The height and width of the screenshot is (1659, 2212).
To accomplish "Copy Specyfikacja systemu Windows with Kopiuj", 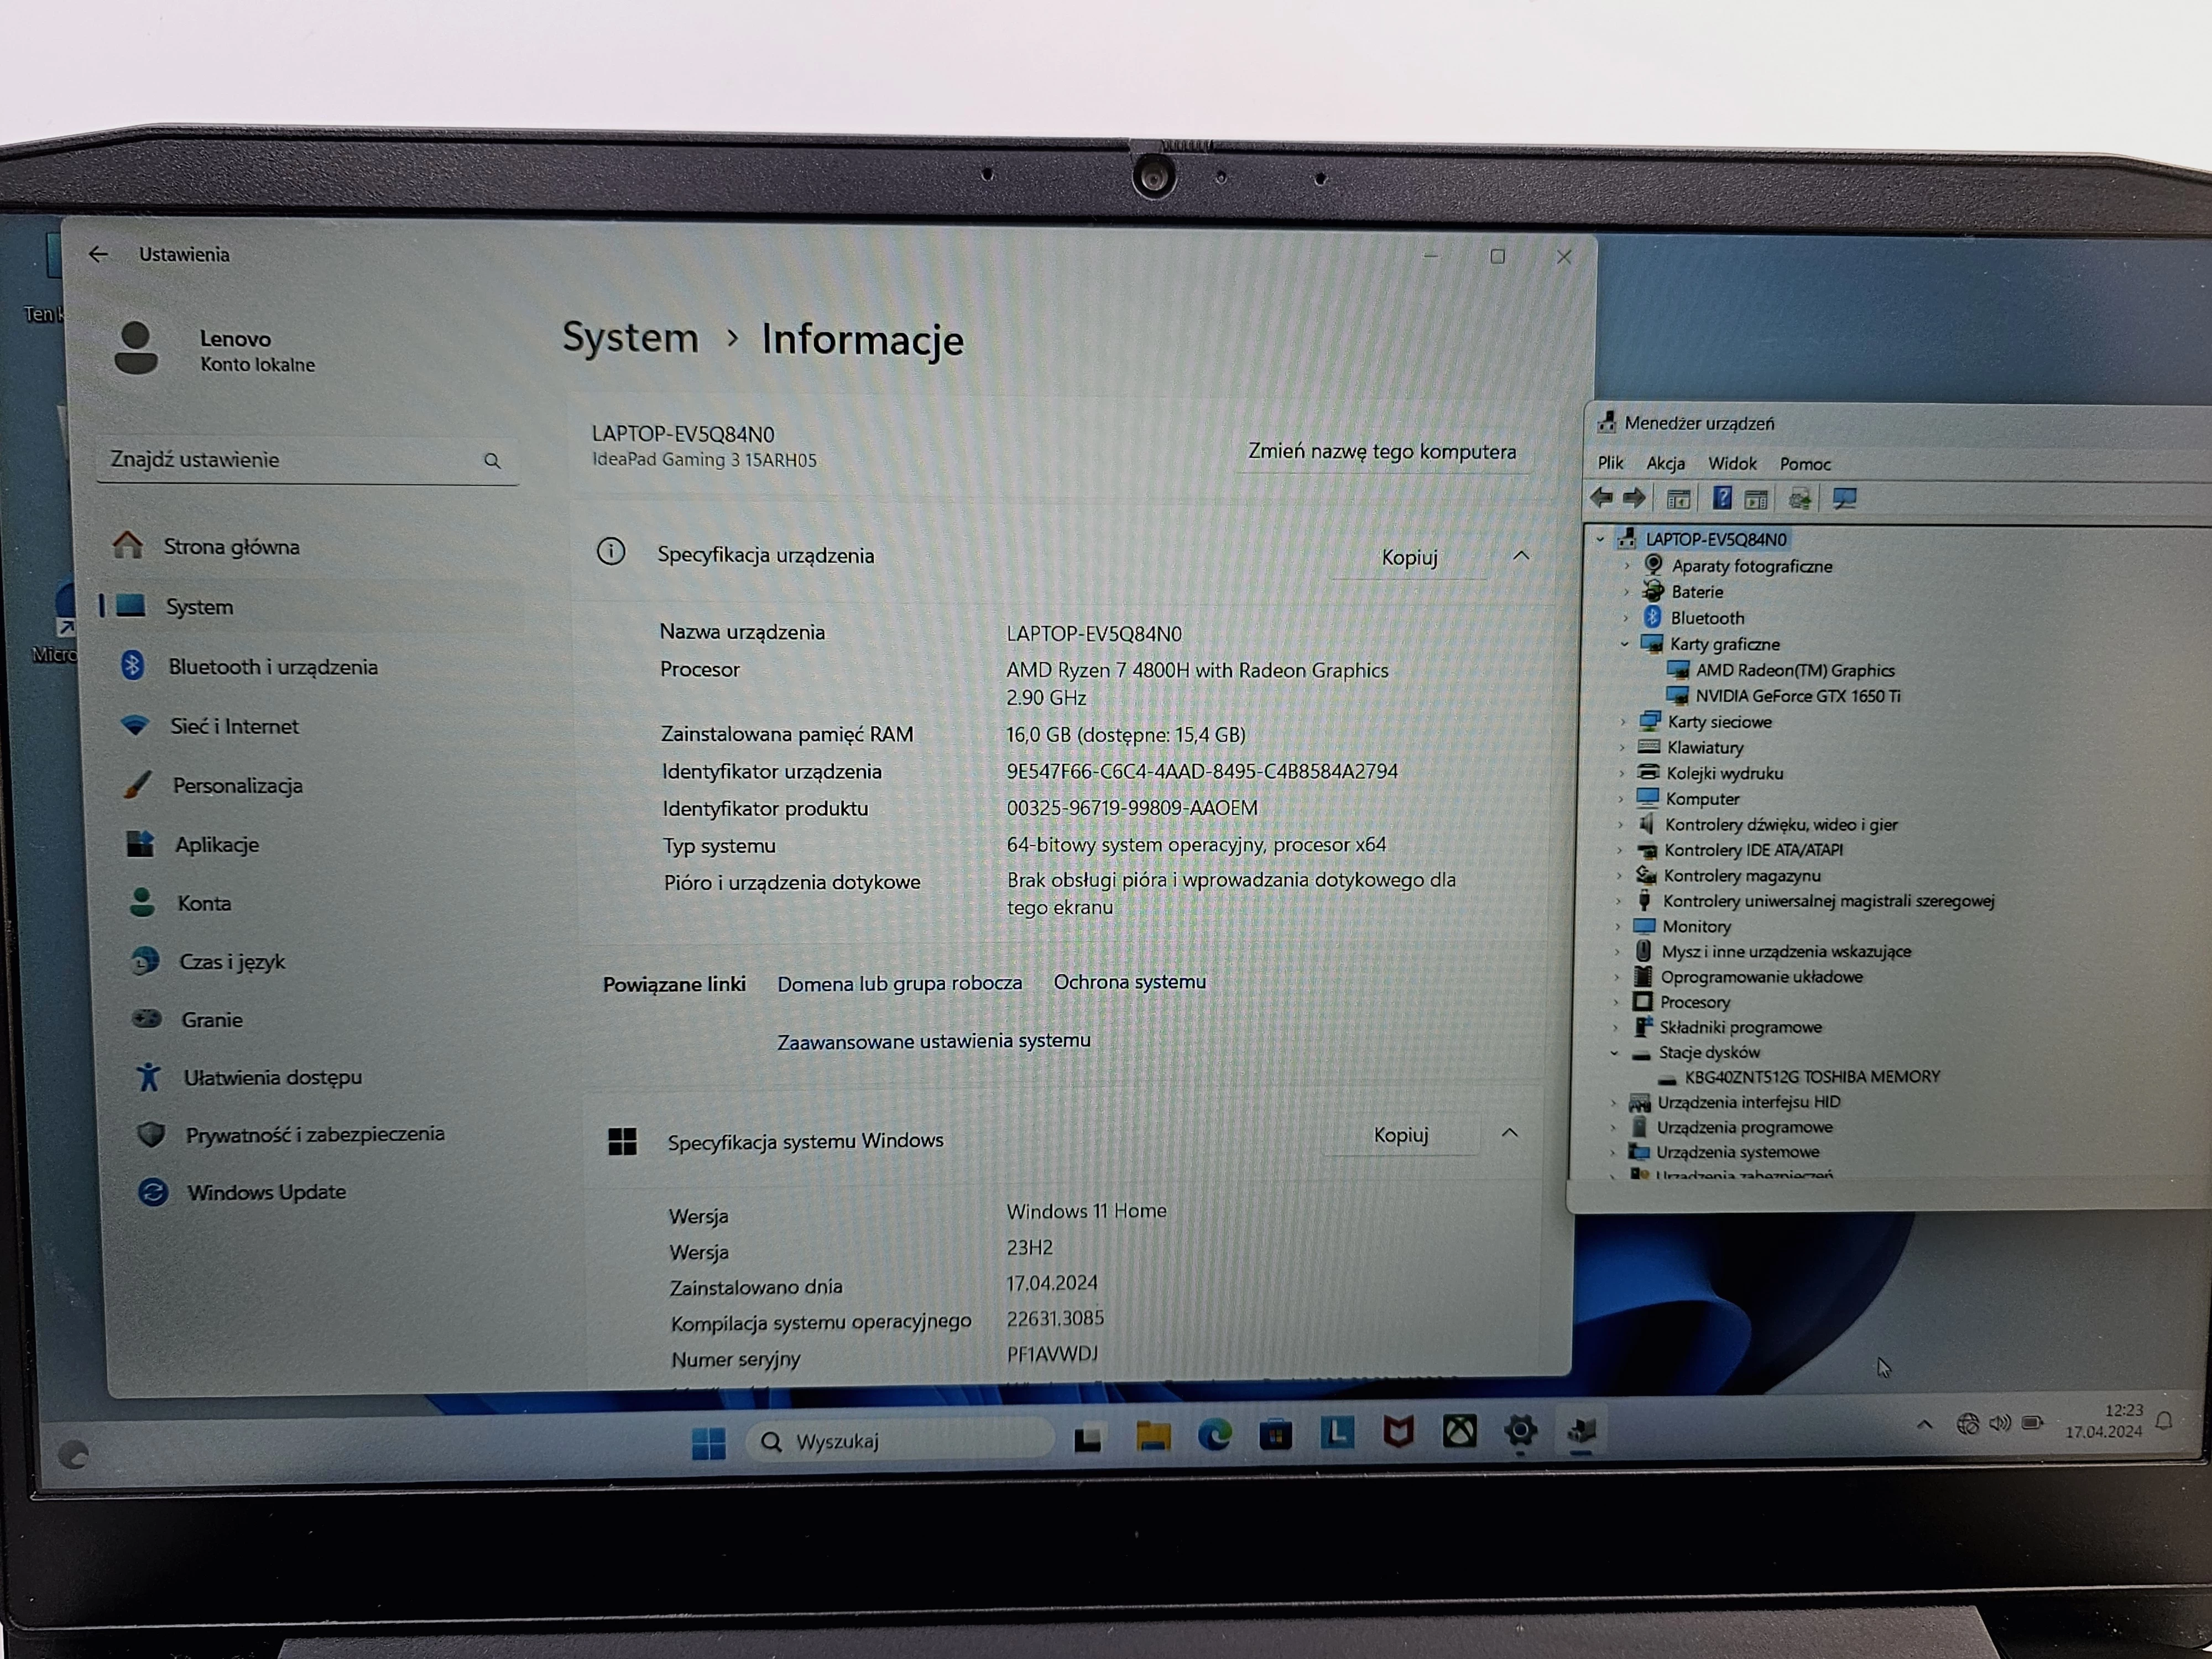I will [x=1400, y=1135].
